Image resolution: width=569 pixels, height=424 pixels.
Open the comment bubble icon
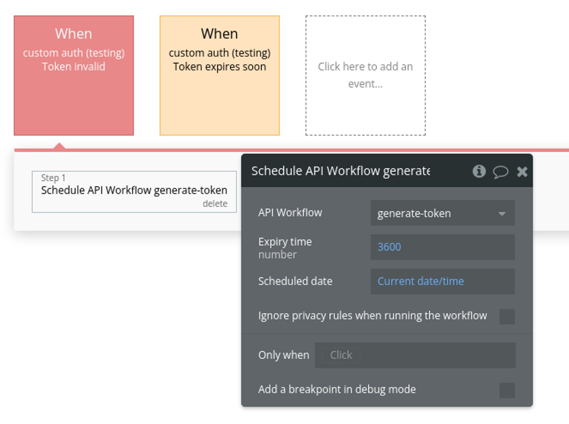point(500,172)
